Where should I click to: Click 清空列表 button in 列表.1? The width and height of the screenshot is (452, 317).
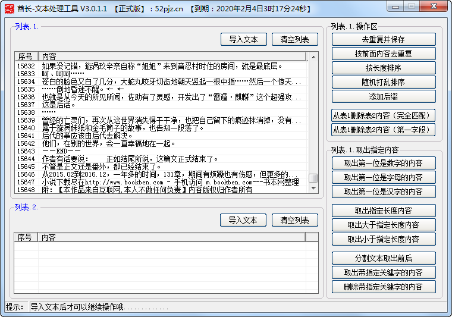[x=295, y=39]
